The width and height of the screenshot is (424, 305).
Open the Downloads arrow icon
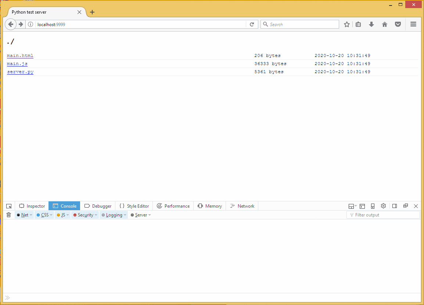tap(371, 24)
